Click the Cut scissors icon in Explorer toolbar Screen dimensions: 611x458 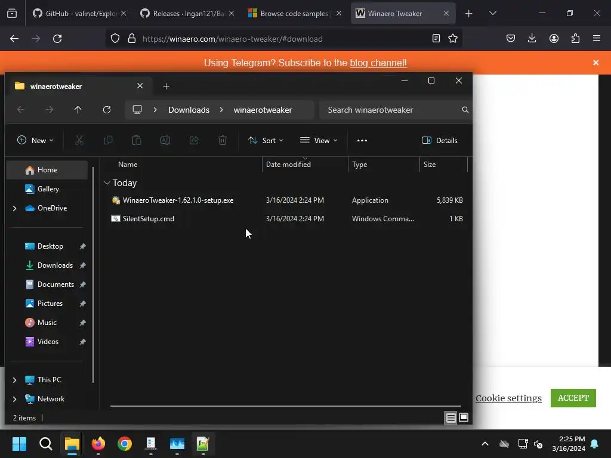(x=79, y=140)
